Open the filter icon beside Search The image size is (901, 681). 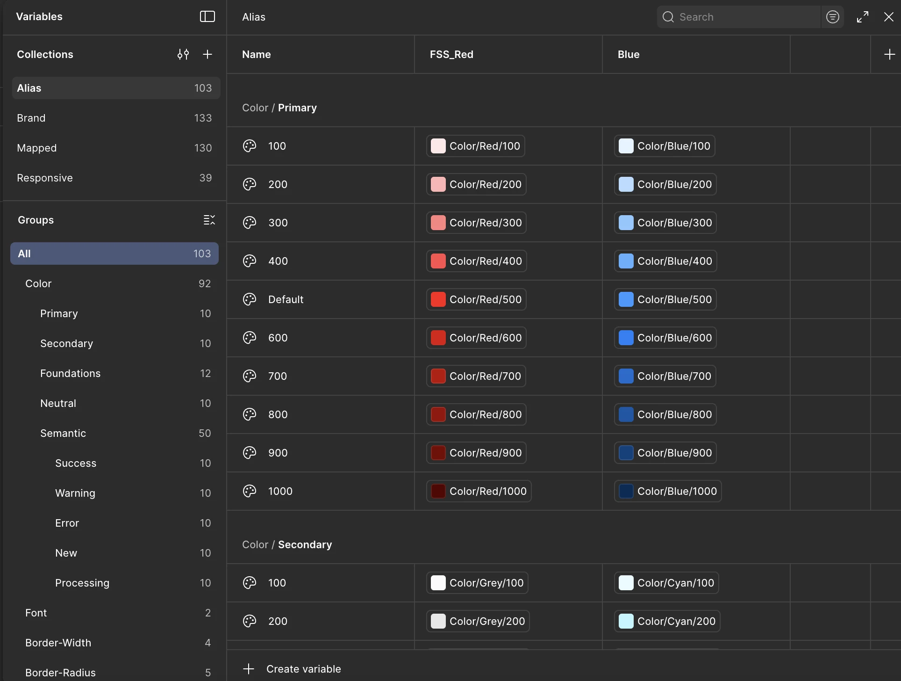[832, 17]
